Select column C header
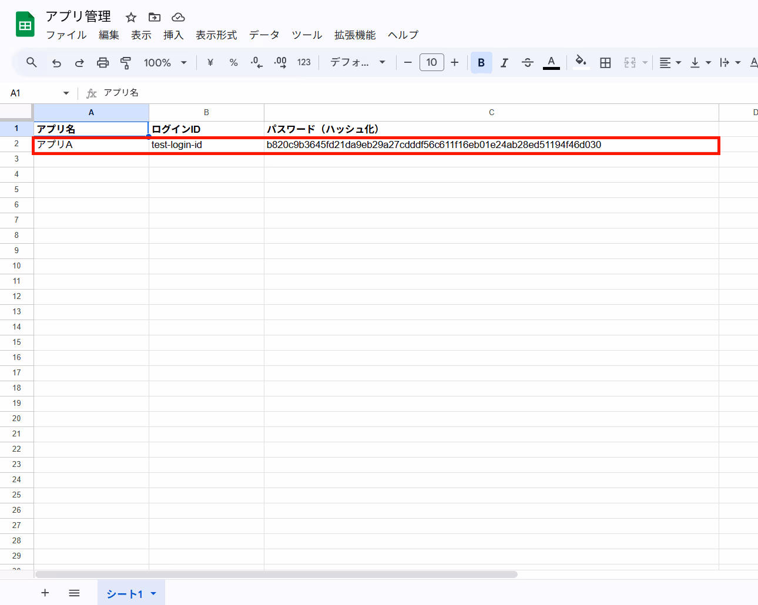758x605 pixels. pos(491,112)
